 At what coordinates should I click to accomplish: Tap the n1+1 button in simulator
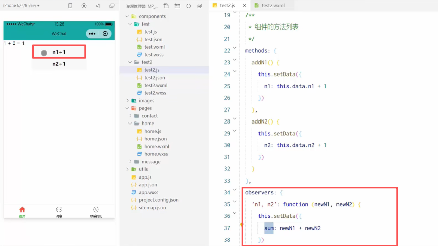coord(59,52)
